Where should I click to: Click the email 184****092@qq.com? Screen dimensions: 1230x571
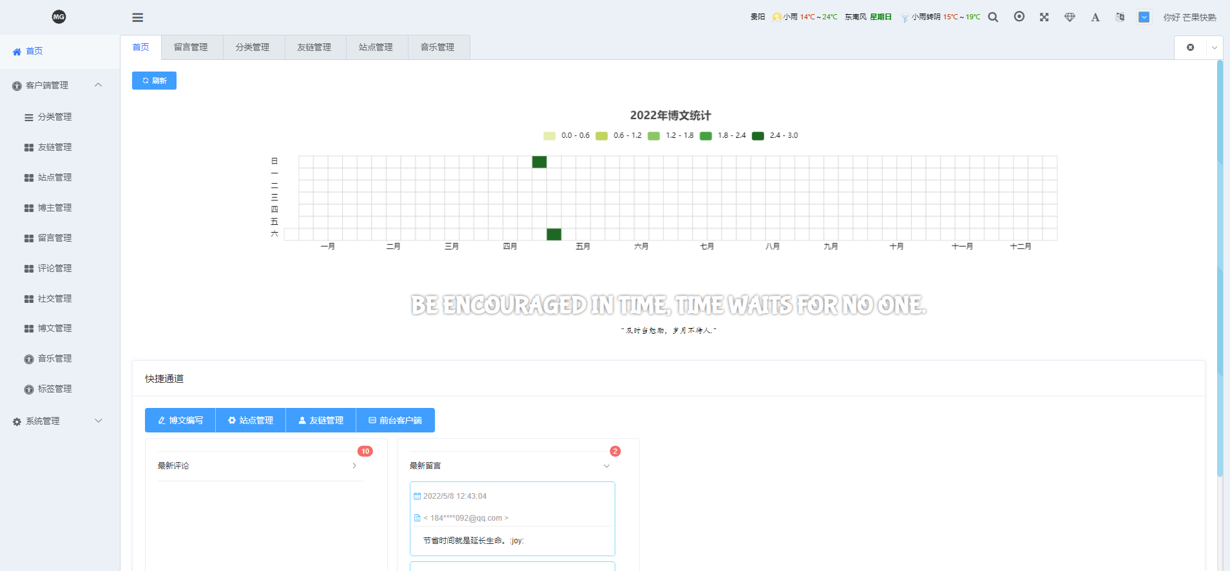pos(466,518)
